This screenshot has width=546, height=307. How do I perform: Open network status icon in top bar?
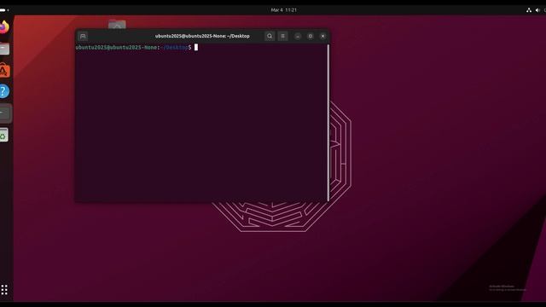click(529, 10)
